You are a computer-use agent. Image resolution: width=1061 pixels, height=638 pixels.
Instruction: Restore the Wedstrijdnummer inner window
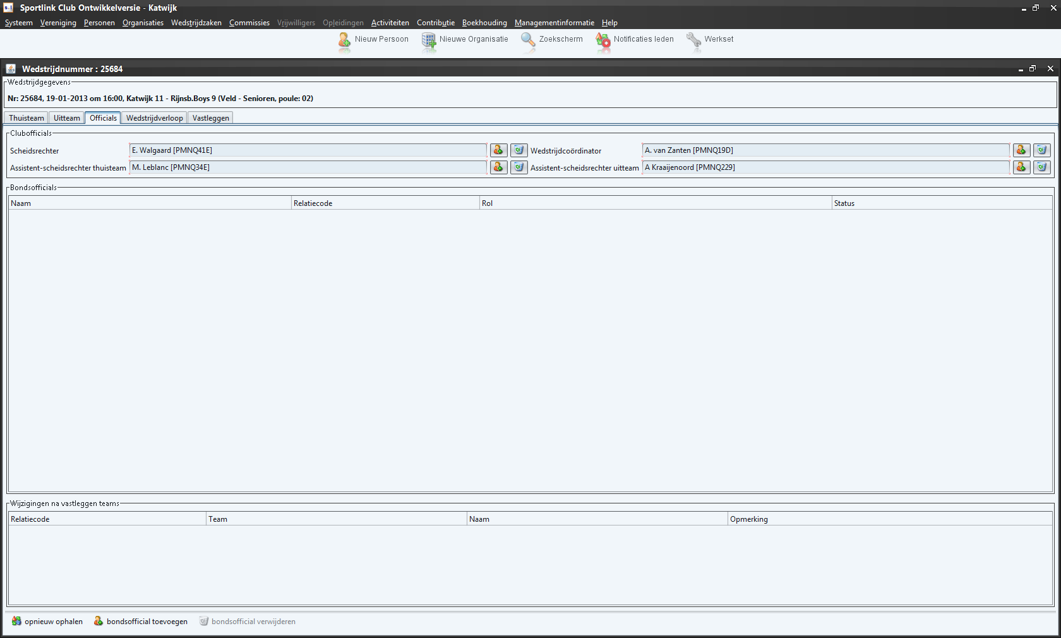point(1033,68)
